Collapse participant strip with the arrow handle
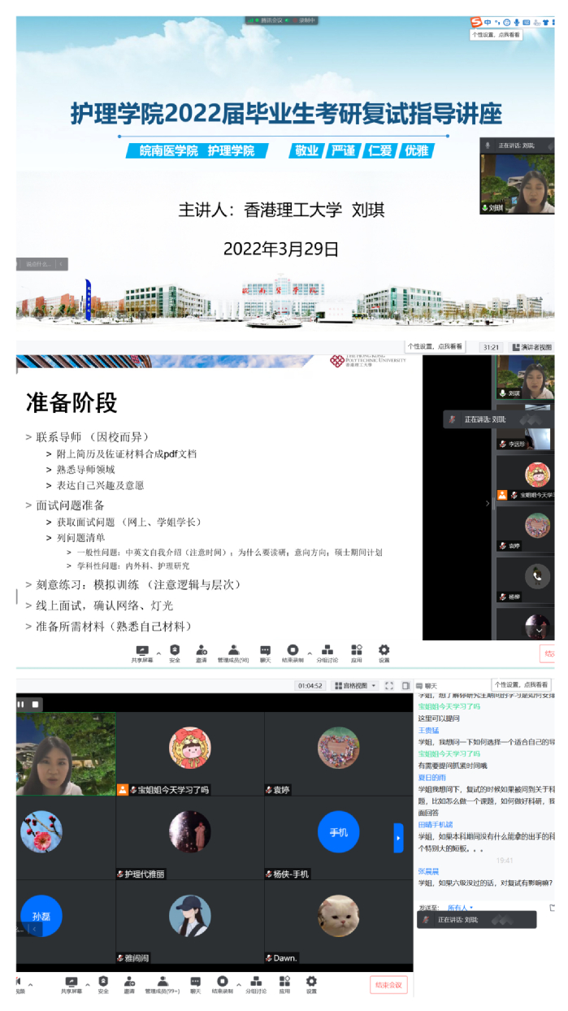568x1011 pixels. [488, 503]
